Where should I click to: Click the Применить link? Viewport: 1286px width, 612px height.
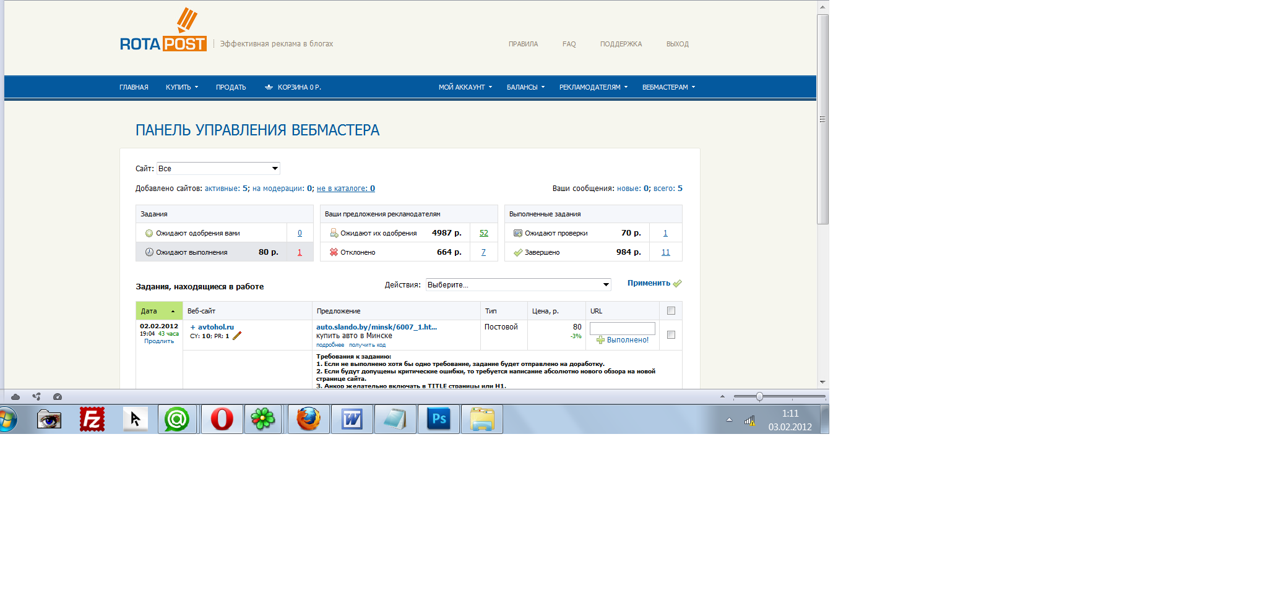(649, 283)
